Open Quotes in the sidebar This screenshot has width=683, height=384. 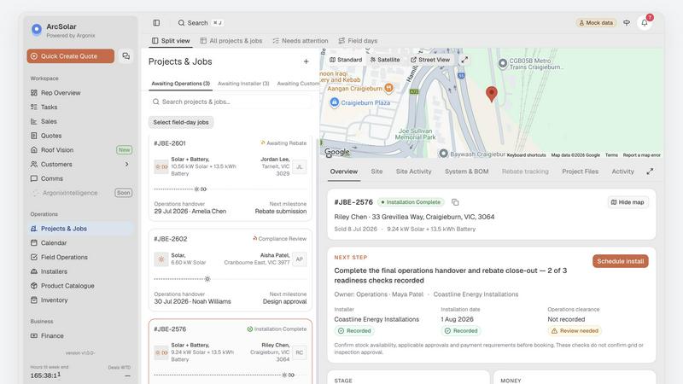79,136
